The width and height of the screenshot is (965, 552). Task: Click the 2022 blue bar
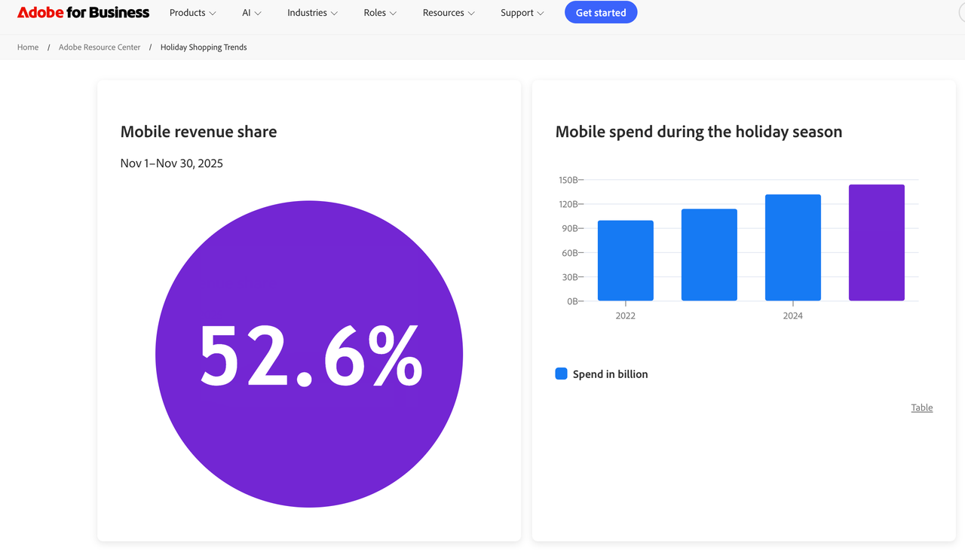625,261
